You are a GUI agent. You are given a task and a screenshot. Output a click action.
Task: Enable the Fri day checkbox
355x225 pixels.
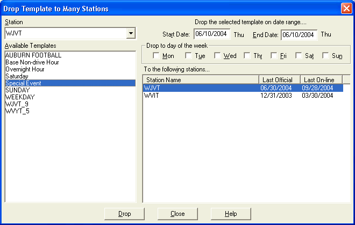274,56
